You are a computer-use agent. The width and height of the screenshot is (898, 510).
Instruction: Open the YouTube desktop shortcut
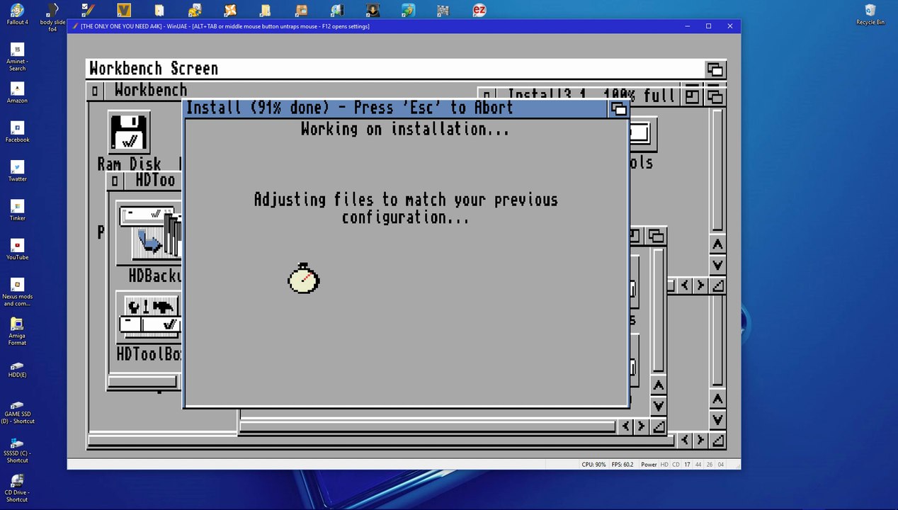(17, 249)
